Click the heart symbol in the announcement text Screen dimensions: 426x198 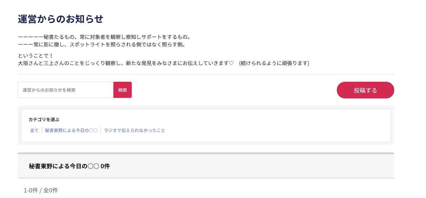coord(231,63)
